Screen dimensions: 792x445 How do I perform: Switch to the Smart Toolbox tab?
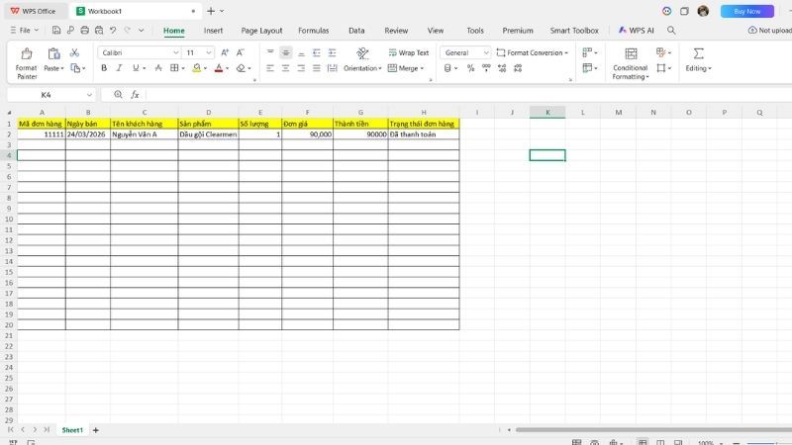coord(574,31)
